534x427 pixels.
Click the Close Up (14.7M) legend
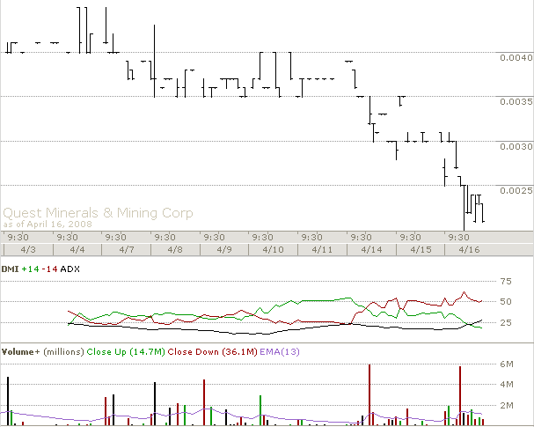126,351
